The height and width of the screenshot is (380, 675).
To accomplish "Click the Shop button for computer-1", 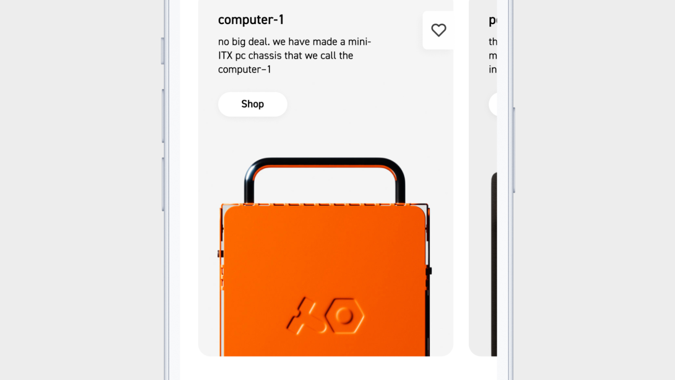I will tap(252, 104).
